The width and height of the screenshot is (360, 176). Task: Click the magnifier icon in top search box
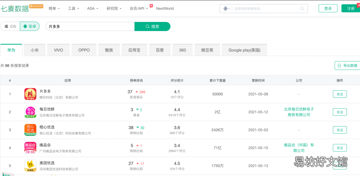click(302, 9)
